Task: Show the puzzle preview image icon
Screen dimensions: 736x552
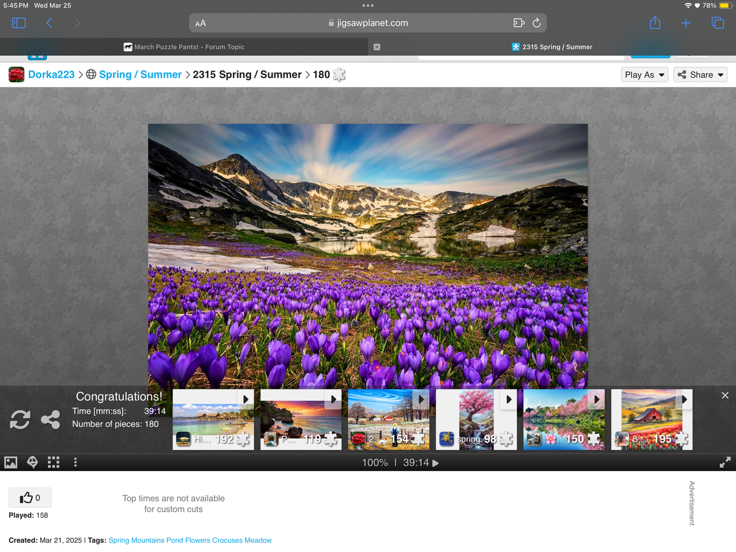Action: coord(11,462)
